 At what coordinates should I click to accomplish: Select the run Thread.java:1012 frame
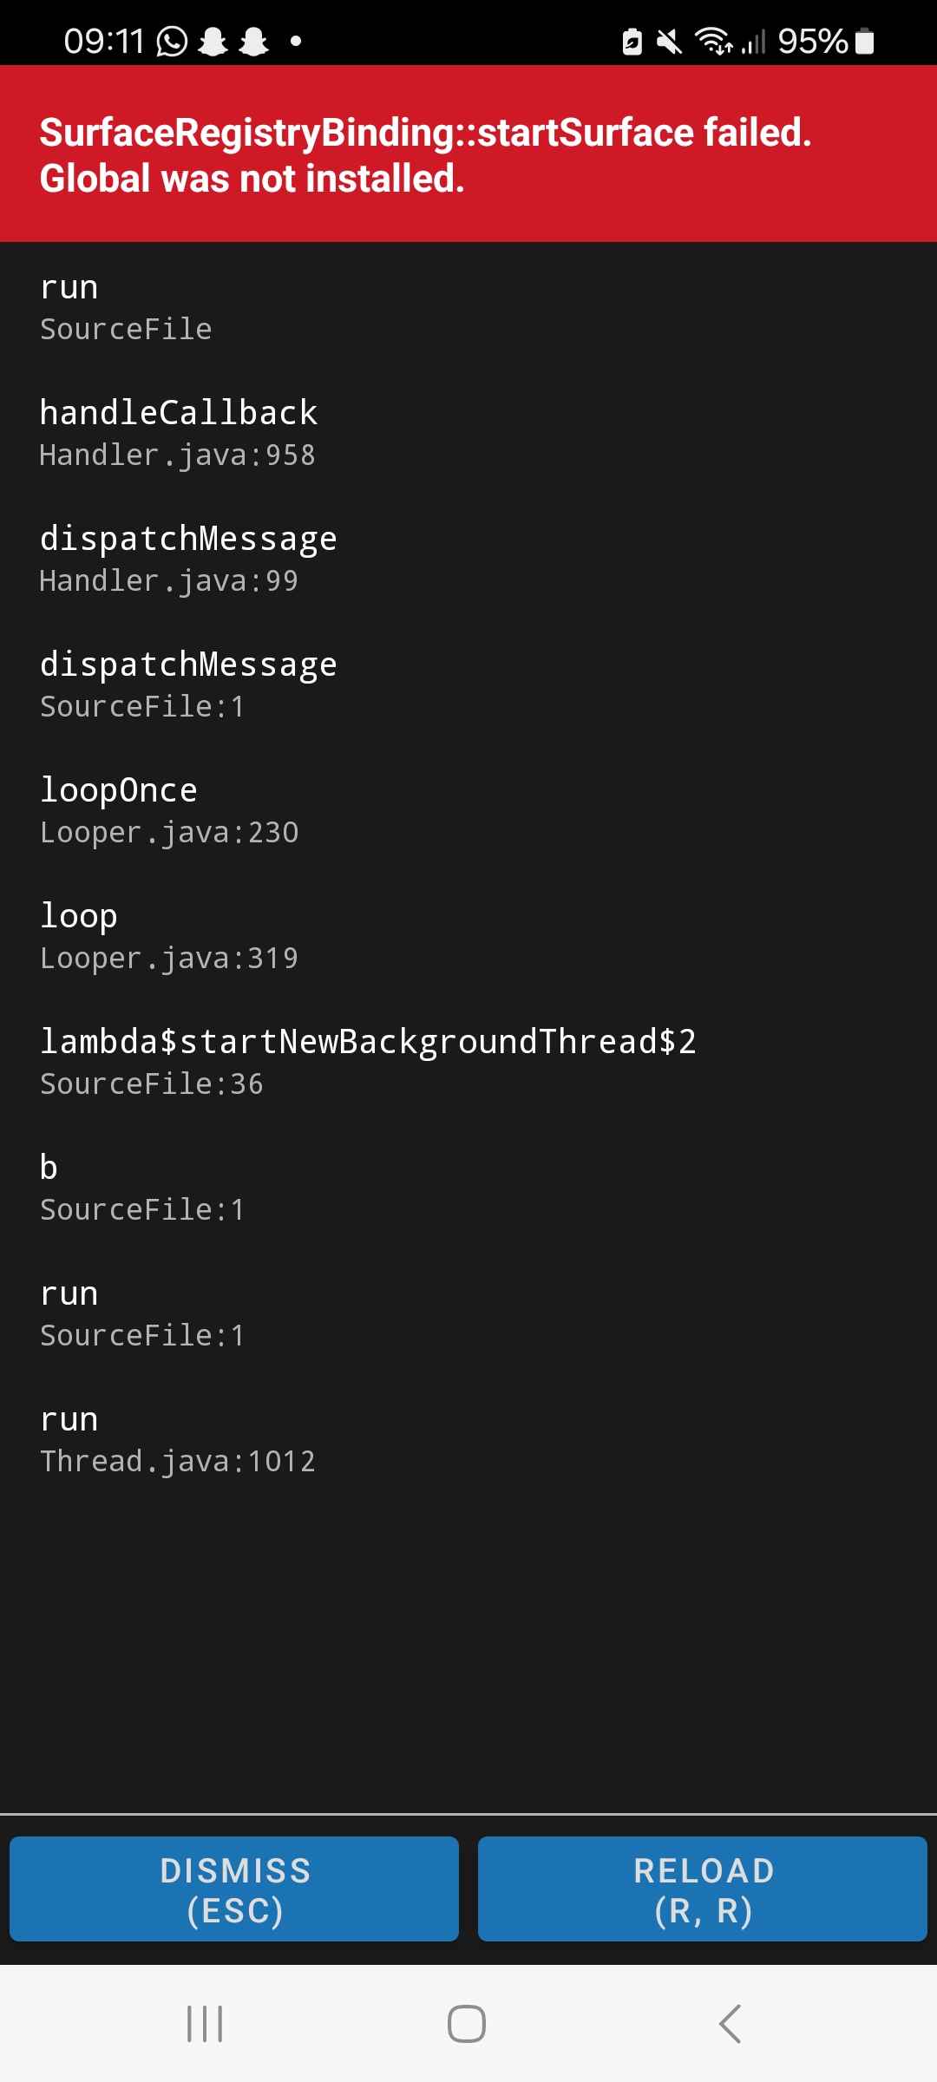point(468,1439)
